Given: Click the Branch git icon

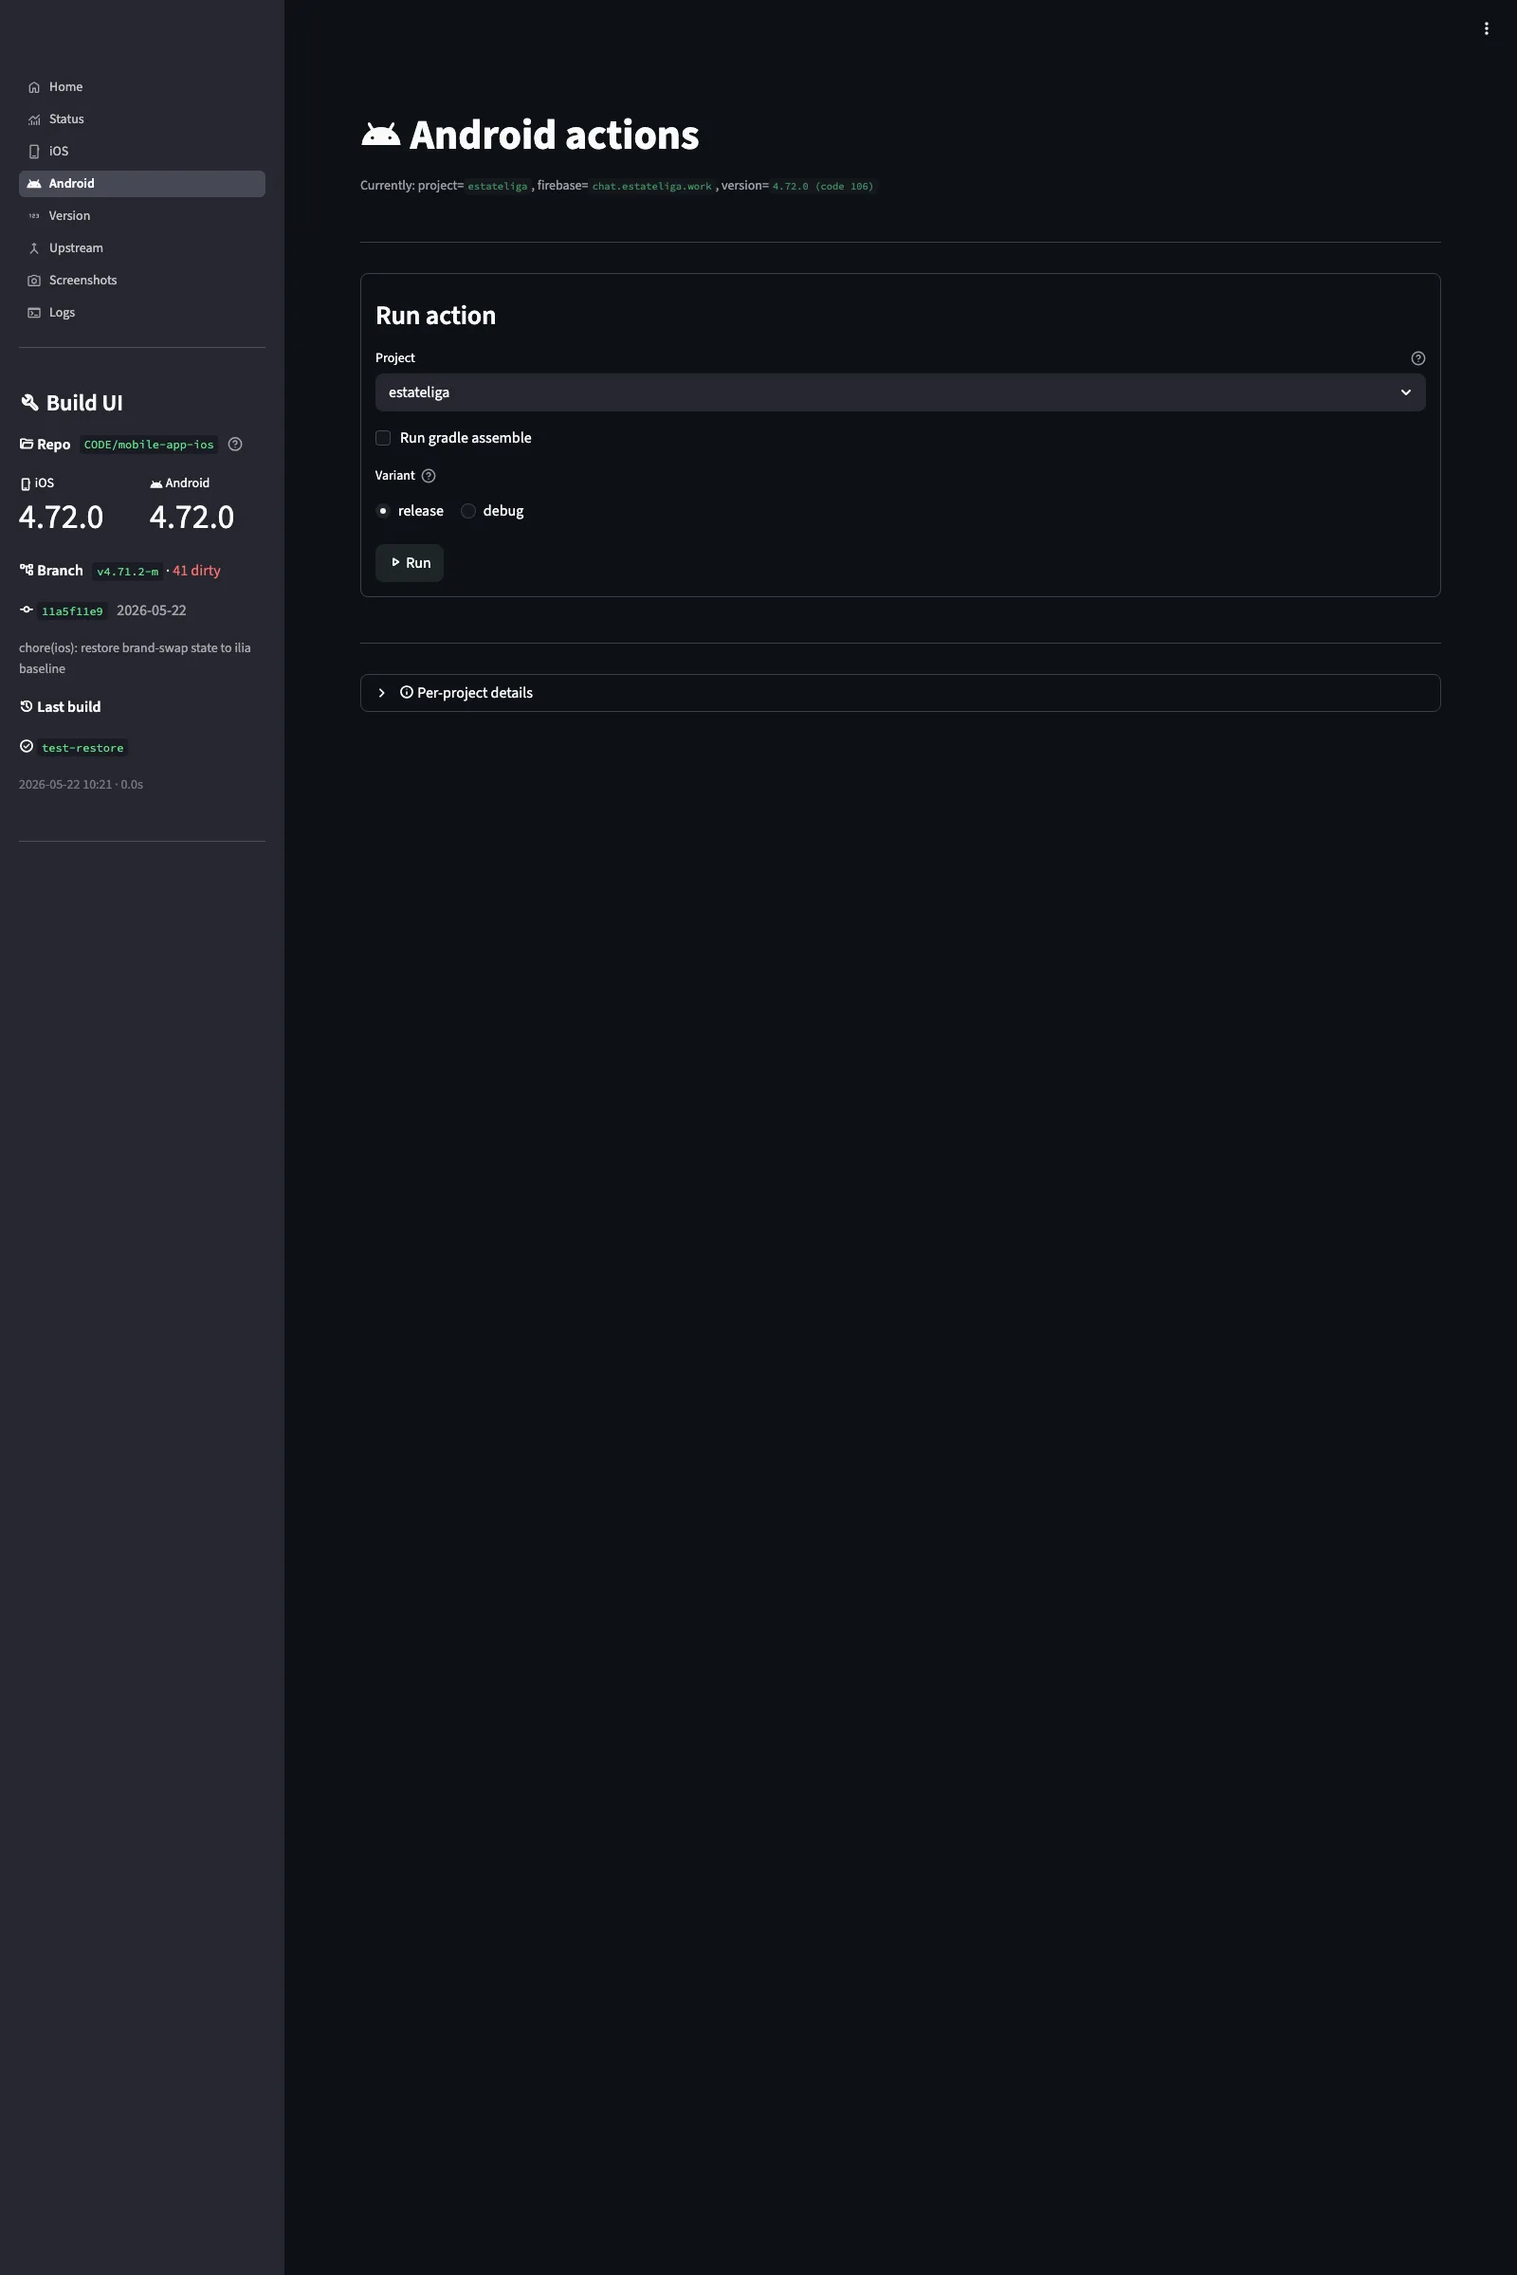Looking at the screenshot, I should [27, 570].
